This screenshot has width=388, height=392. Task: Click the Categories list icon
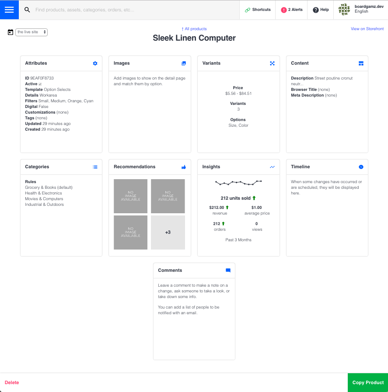(95, 167)
